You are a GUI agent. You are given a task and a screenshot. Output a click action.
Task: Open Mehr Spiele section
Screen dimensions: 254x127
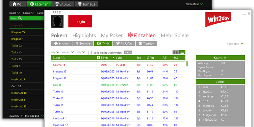pyautogui.click(x=174, y=36)
